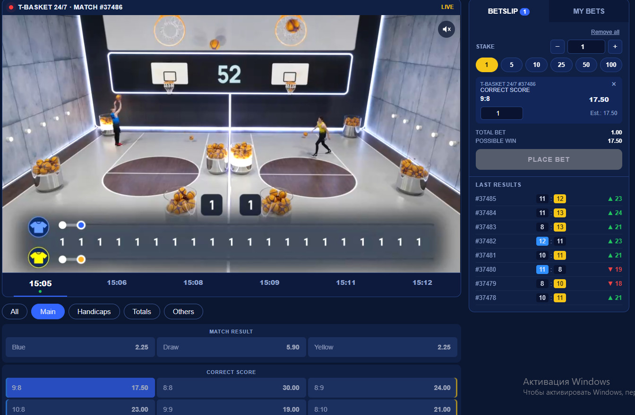Switch to Handicaps markets filter
Image resolution: width=635 pixels, height=415 pixels.
(94, 312)
